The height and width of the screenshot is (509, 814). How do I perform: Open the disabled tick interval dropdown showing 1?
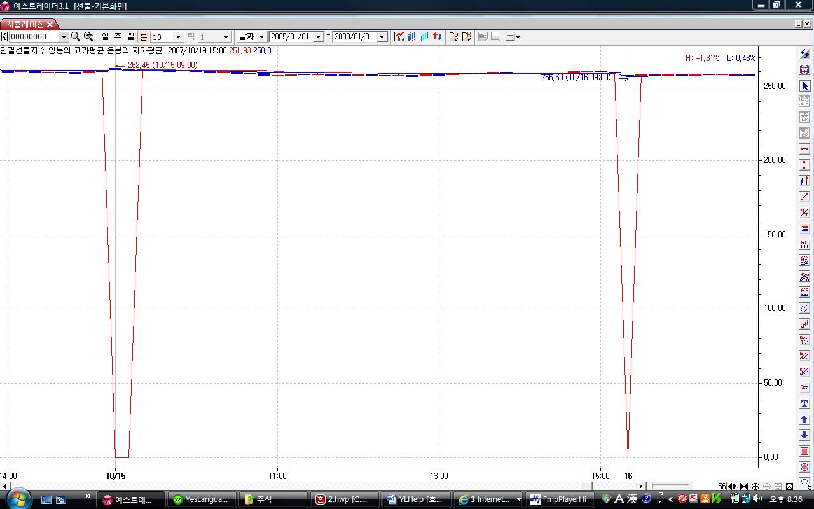click(x=226, y=37)
